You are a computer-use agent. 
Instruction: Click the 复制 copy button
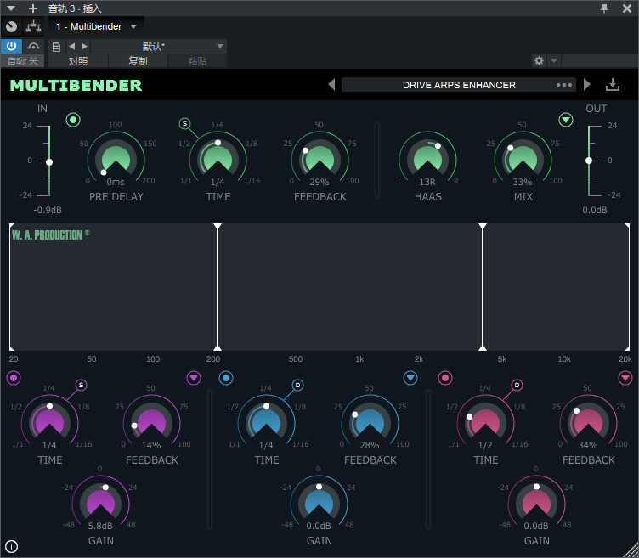pyautogui.click(x=138, y=61)
